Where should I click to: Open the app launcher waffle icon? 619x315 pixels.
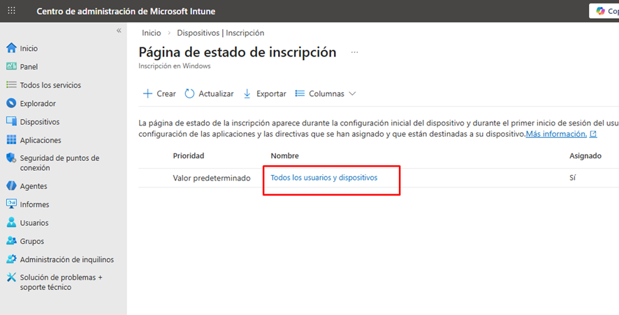[x=11, y=11]
